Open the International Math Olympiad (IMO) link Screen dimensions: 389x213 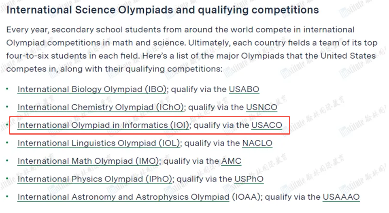click(x=88, y=161)
